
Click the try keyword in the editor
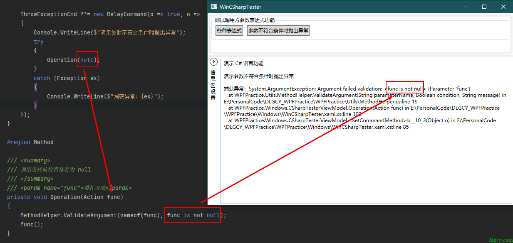39,42
